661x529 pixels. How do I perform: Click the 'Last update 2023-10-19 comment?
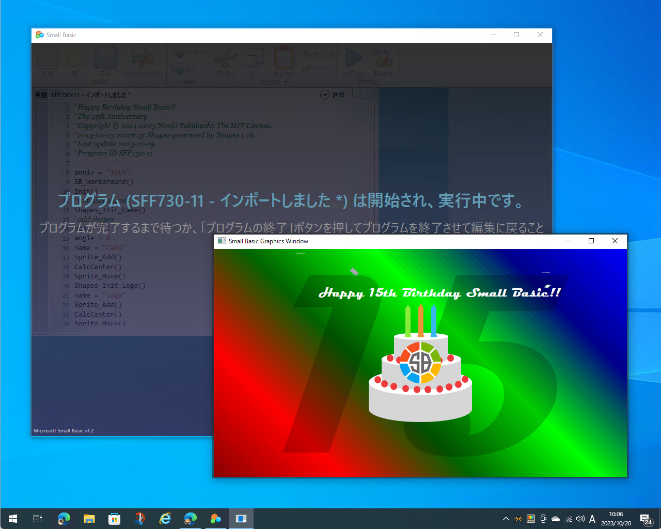point(115,144)
